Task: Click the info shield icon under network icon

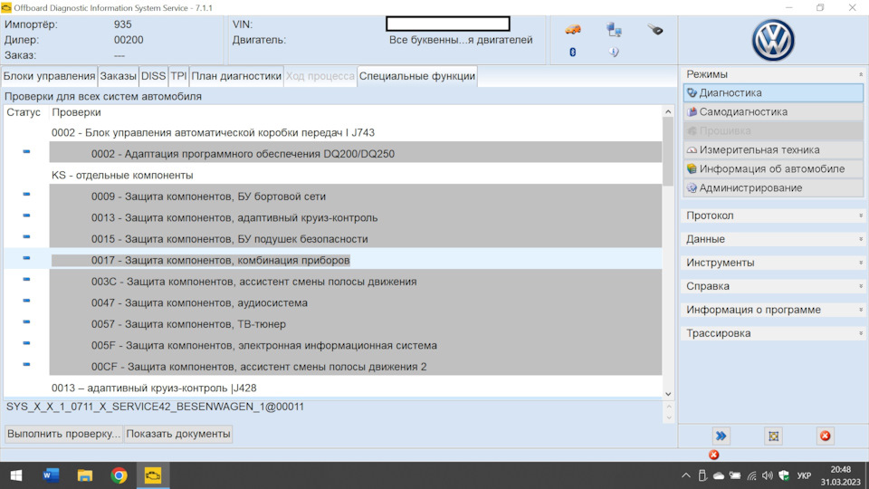Action: pyautogui.click(x=614, y=53)
